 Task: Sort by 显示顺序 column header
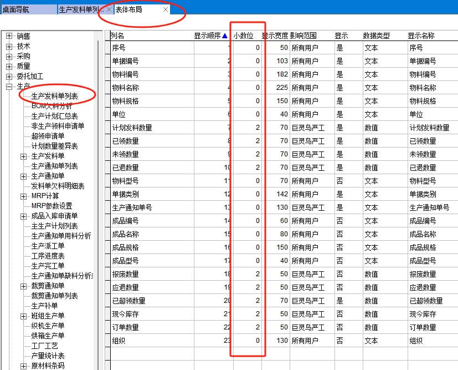coord(210,36)
